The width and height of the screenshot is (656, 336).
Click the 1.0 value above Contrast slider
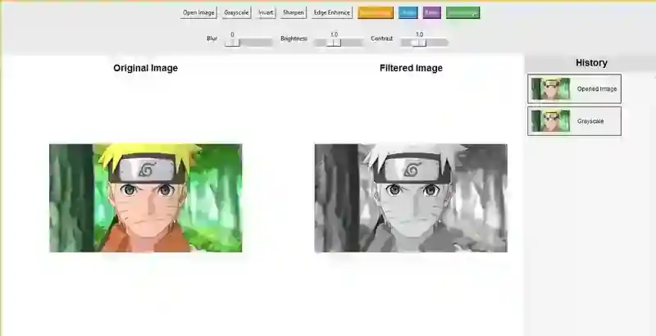(419, 34)
